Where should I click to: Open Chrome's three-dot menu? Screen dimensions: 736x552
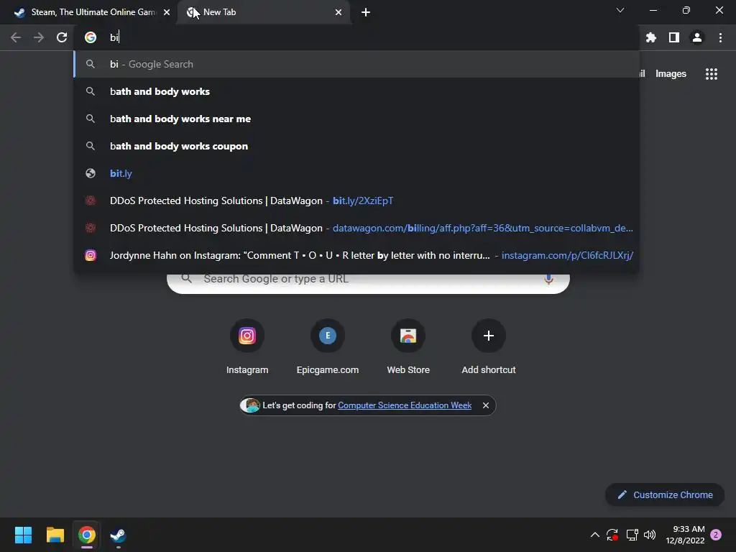pos(720,37)
